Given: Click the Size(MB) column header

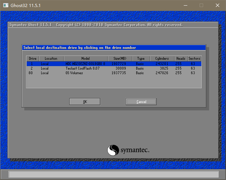Looking at the screenshot, I should coord(120,58).
